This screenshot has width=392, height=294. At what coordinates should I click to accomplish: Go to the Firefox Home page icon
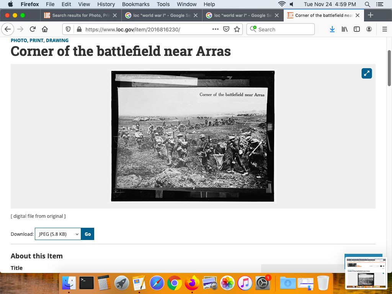(45, 29)
